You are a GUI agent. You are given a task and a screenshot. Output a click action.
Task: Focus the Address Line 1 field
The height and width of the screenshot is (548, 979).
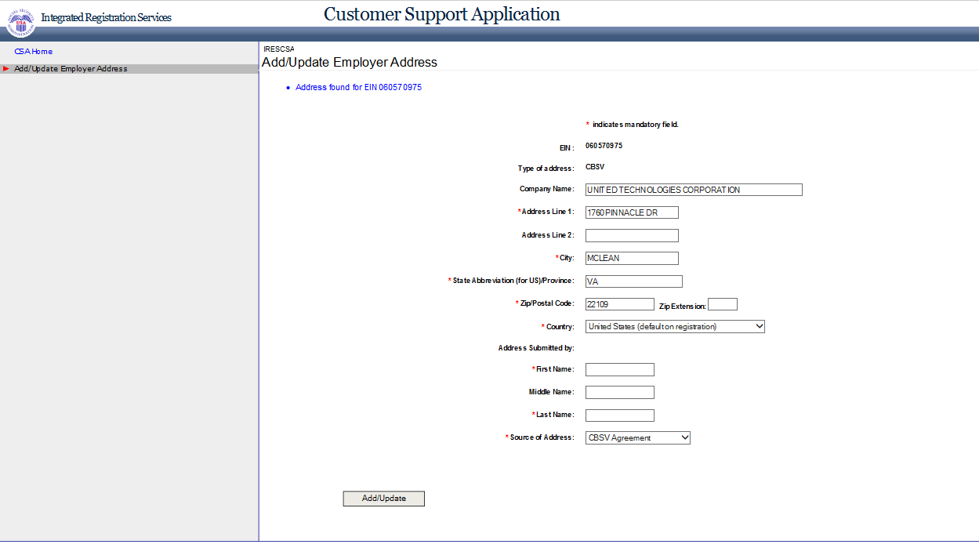pos(632,212)
